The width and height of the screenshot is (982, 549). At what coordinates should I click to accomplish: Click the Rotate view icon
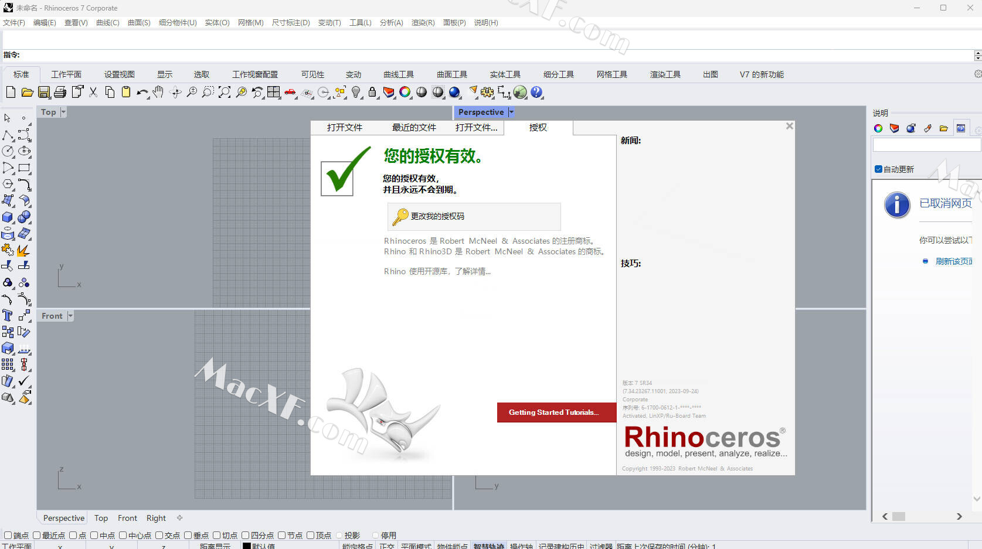(175, 92)
